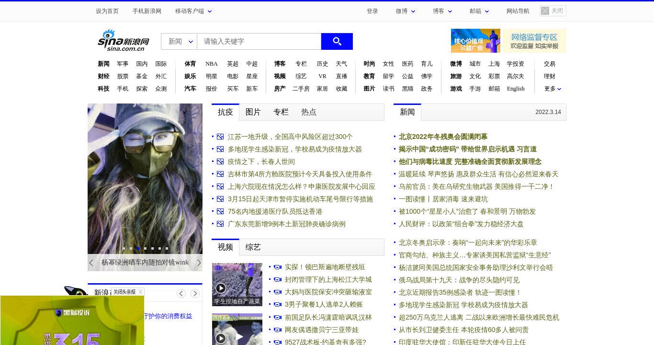Go to next slide in photo carousel
Screen dimensions: 654x345
coord(199,263)
